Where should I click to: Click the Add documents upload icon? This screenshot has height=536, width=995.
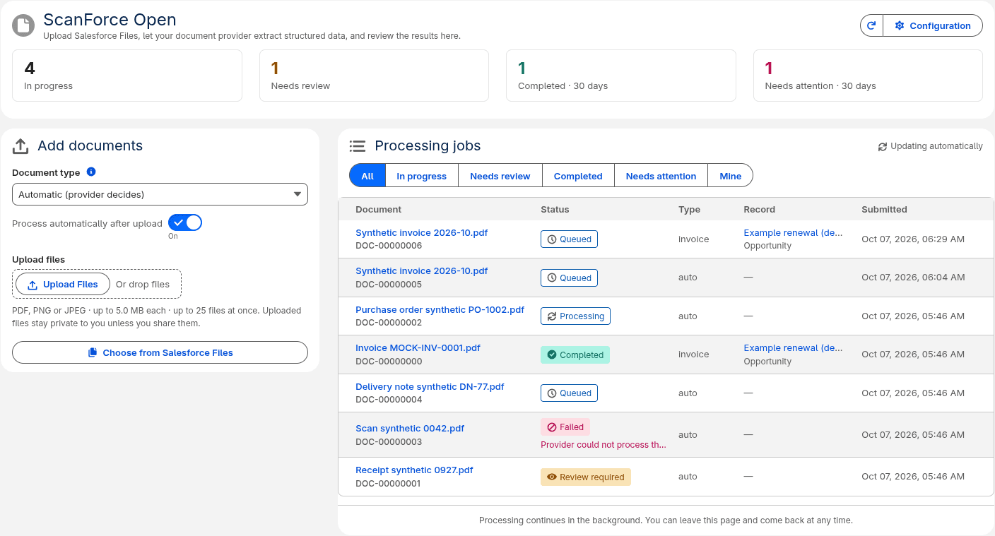(20, 145)
